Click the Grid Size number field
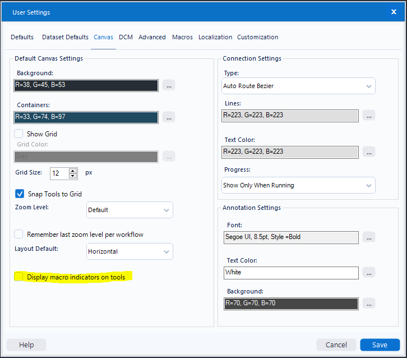Image resolution: width=407 pixels, height=358 pixels. pyautogui.click(x=58, y=173)
